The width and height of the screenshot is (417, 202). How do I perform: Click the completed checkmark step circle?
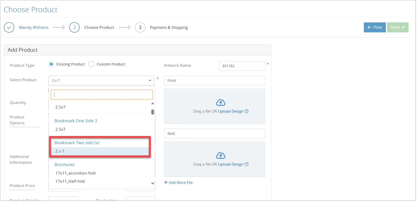[9, 28]
